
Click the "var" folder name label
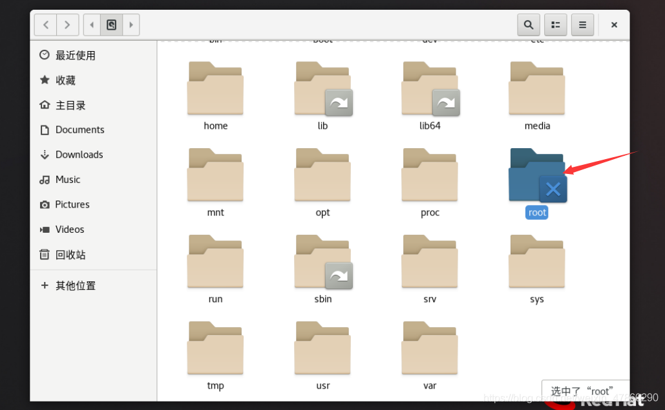pyautogui.click(x=430, y=385)
